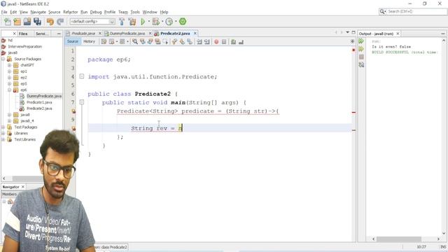Expand the Test Packages node
This screenshot has width=448, height=252.
3,127
